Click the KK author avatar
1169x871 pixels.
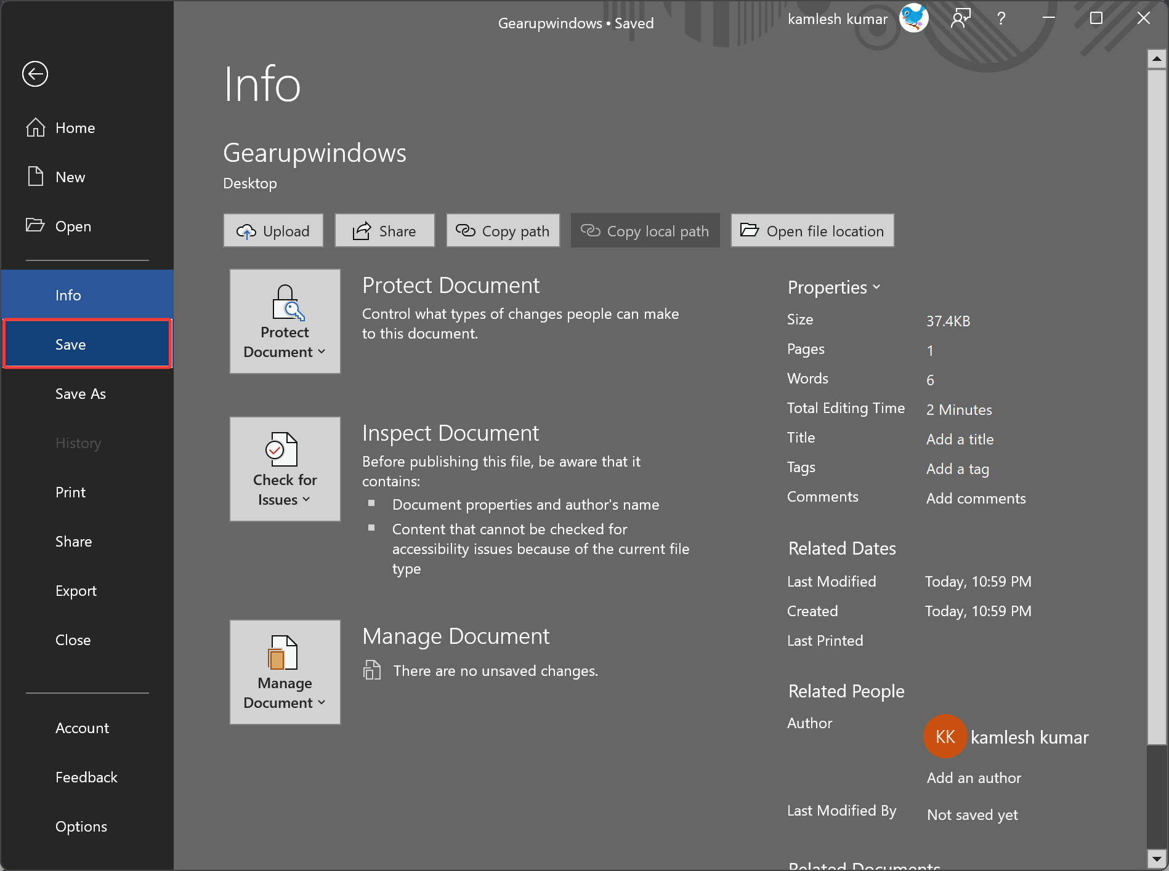pyautogui.click(x=945, y=736)
